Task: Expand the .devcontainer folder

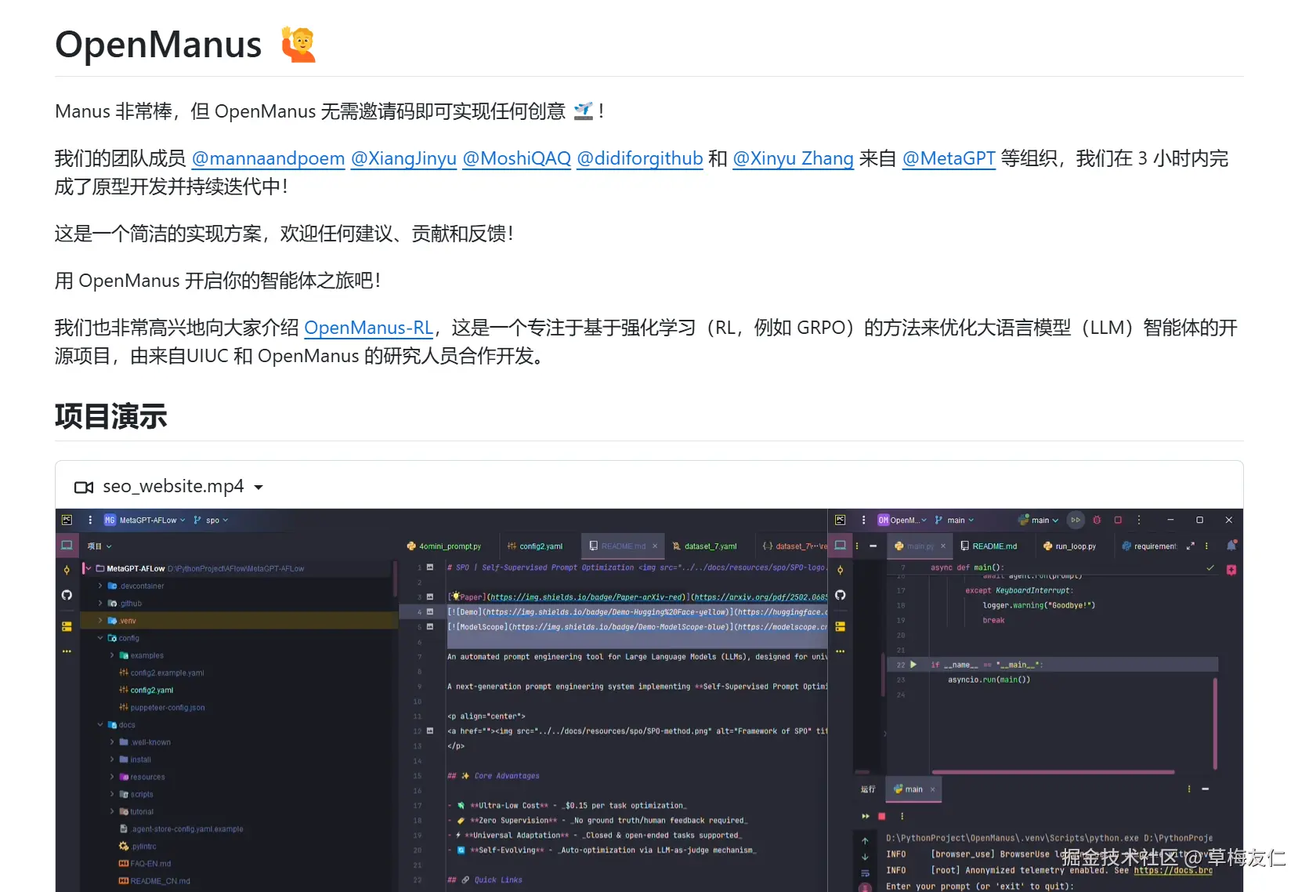Action: pyautogui.click(x=100, y=586)
